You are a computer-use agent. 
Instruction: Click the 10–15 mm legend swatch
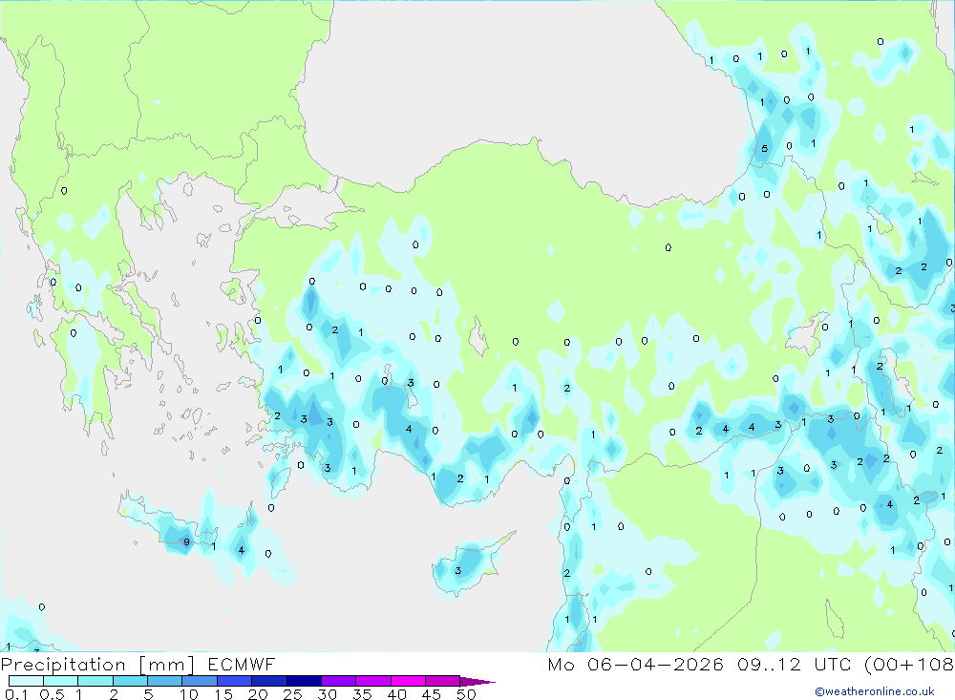point(200,681)
